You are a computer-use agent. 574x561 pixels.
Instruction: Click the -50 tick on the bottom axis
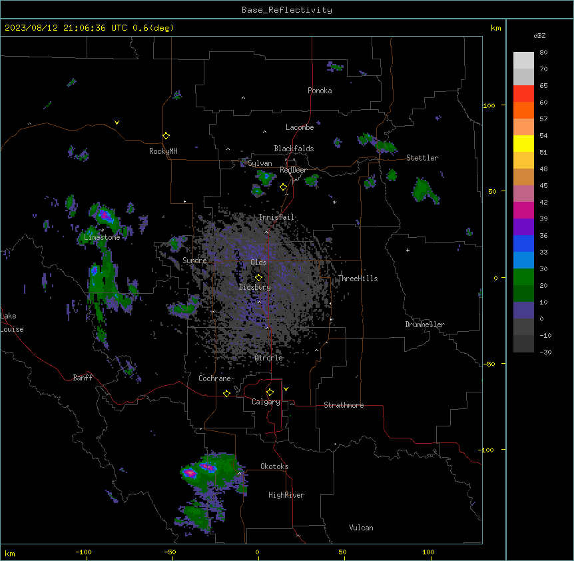[x=170, y=552]
